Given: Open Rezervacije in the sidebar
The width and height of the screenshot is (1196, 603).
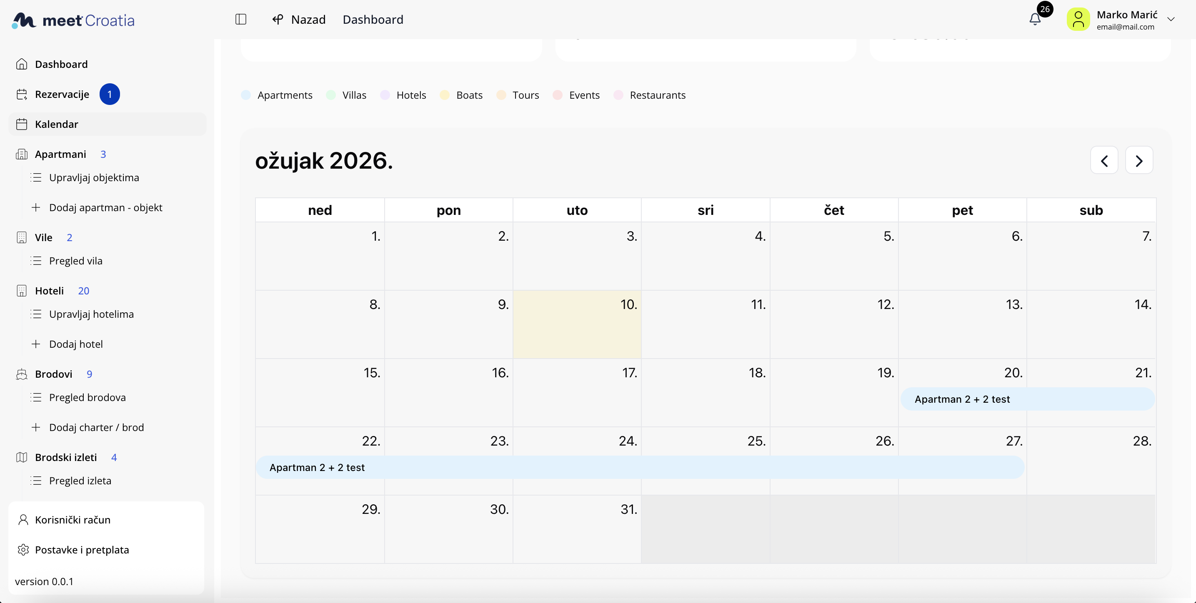Looking at the screenshot, I should pyautogui.click(x=62, y=95).
